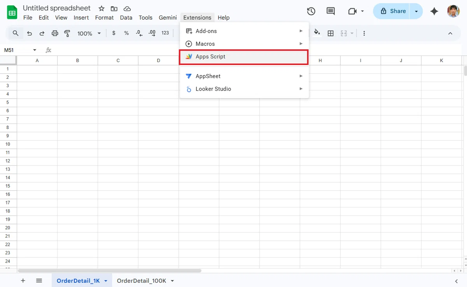Image resolution: width=467 pixels, height=287 pixels.
Task: Expand the Looker Studio submenu
Action: pyautogui.click(x=244, y=89)
